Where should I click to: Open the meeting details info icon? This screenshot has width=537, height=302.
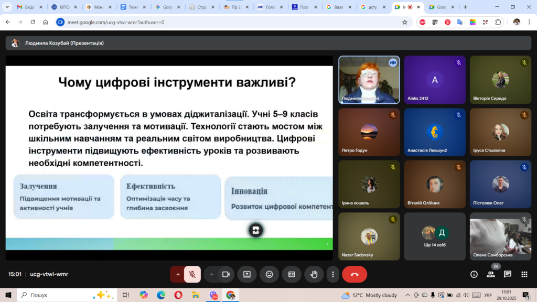pos(474,274)
